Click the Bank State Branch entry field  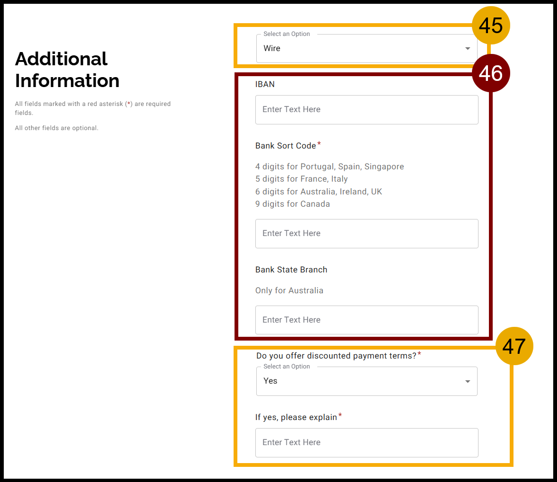(366, 320)
